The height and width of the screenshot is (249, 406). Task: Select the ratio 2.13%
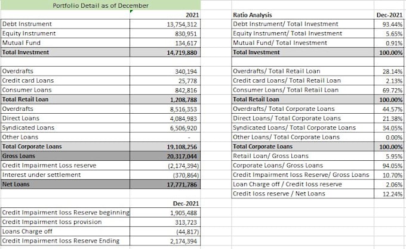389,80
